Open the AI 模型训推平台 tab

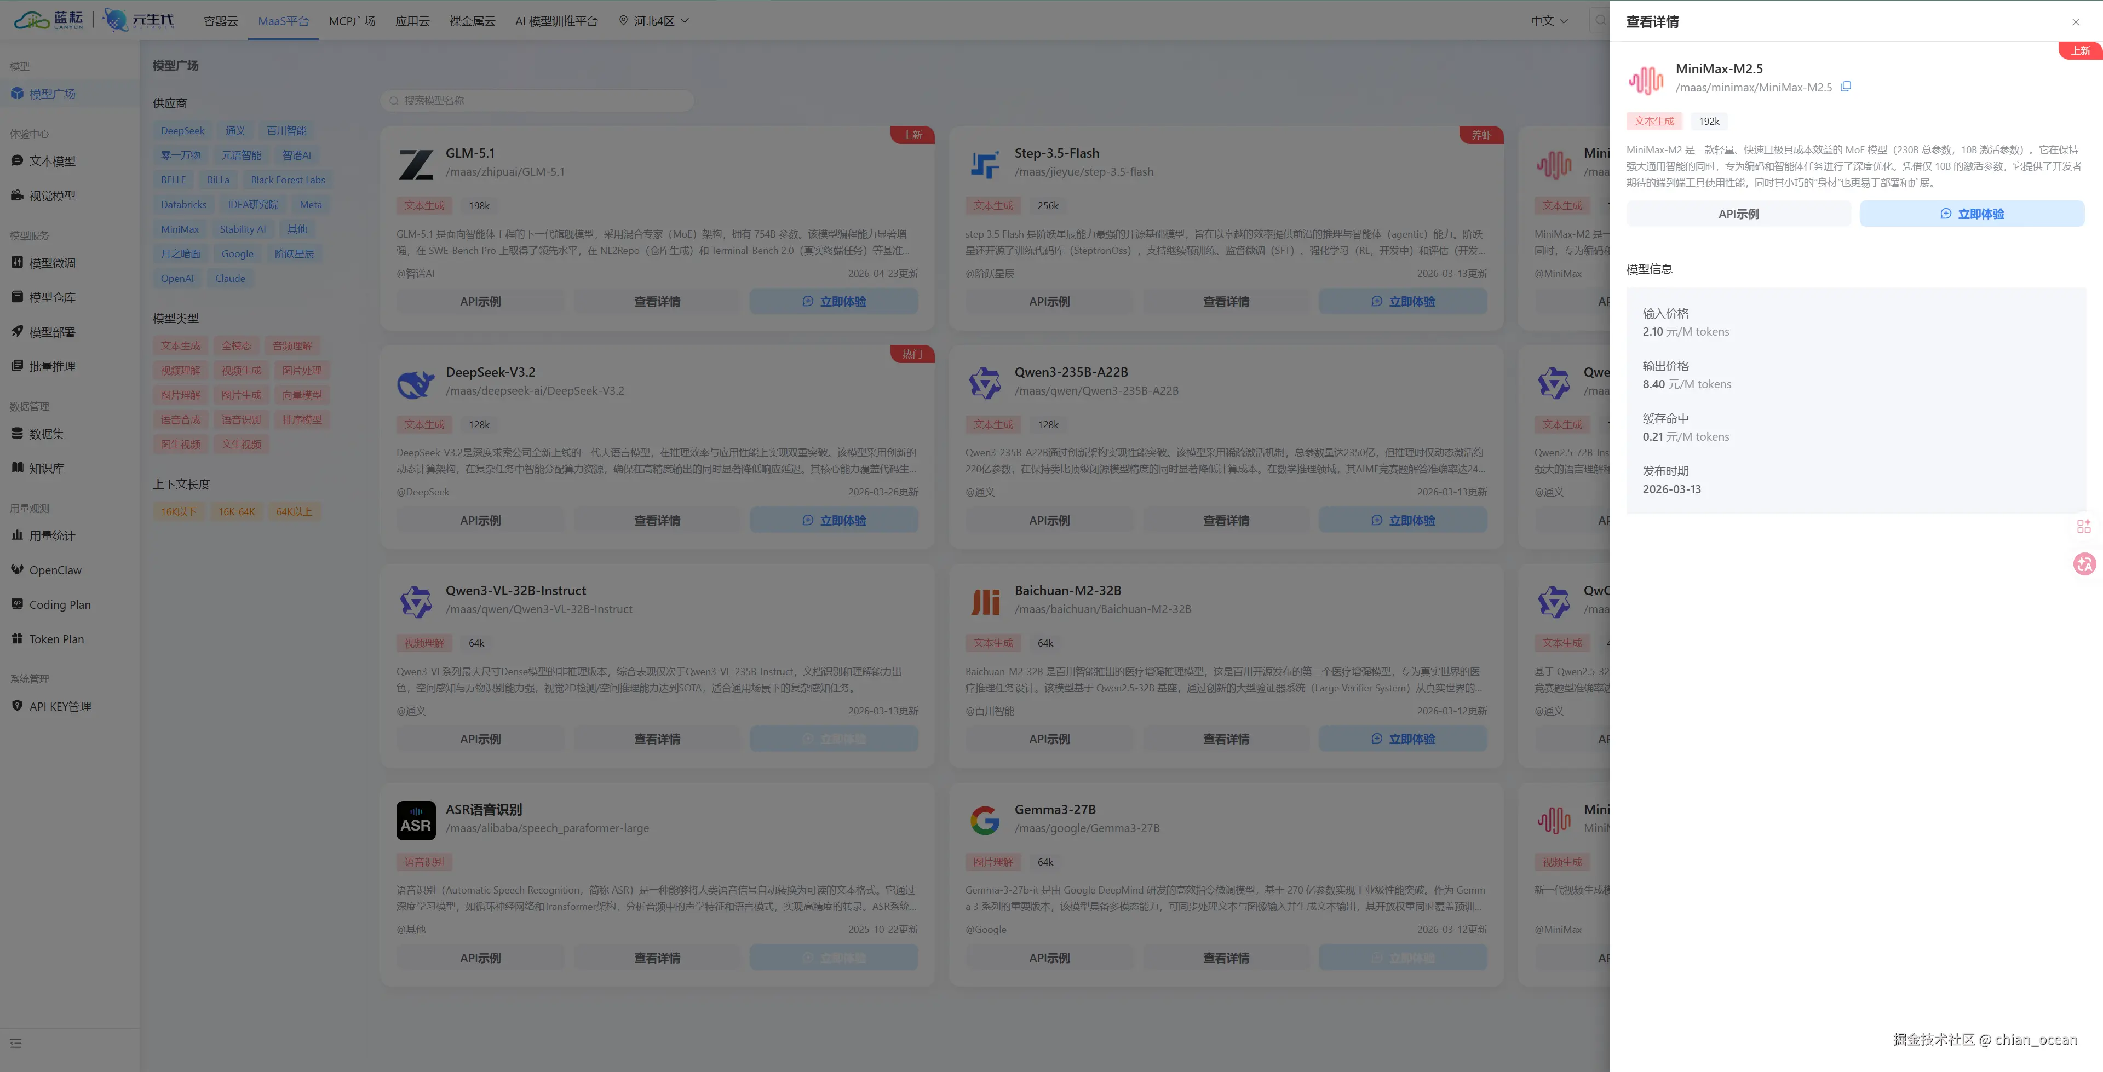click(556, 21)
